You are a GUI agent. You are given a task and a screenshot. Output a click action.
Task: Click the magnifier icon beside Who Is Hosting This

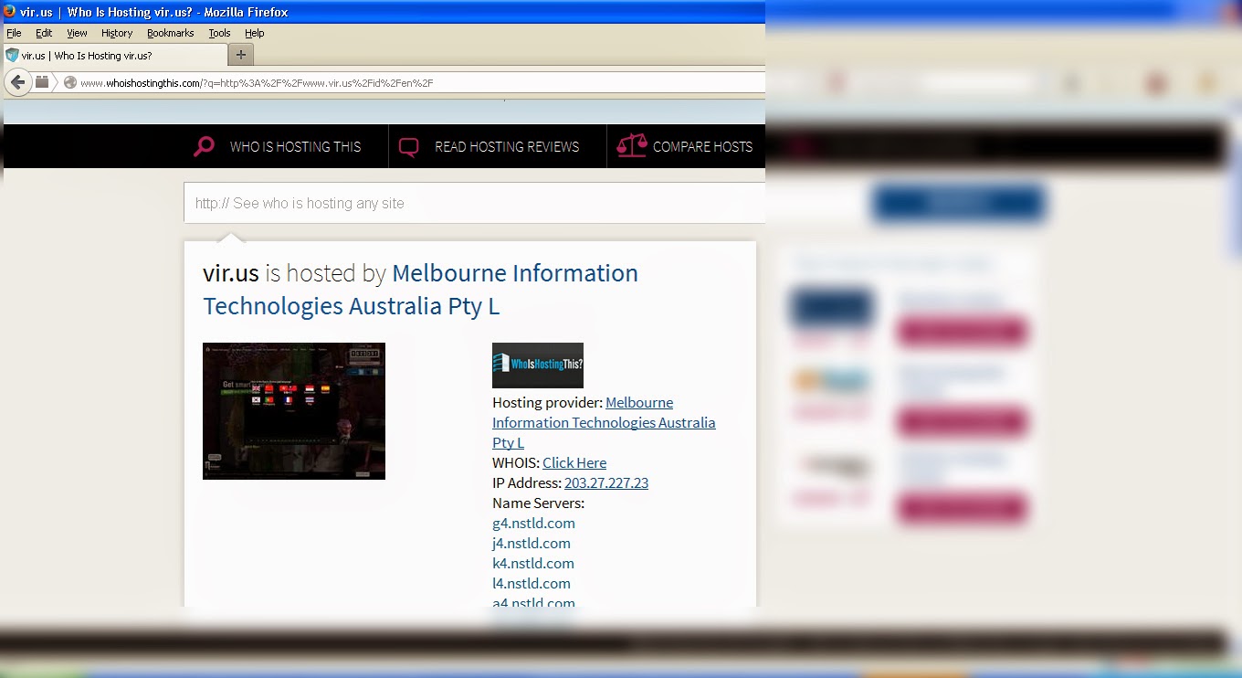pos(204,146)
